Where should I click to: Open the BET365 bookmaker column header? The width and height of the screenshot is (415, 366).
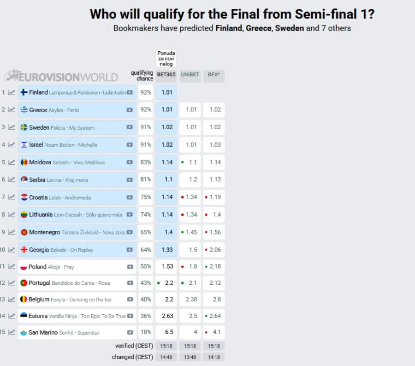click(x=166, y=74)
